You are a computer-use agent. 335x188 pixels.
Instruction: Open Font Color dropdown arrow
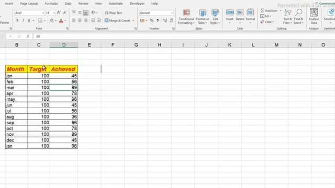click(x=65, y=21)
